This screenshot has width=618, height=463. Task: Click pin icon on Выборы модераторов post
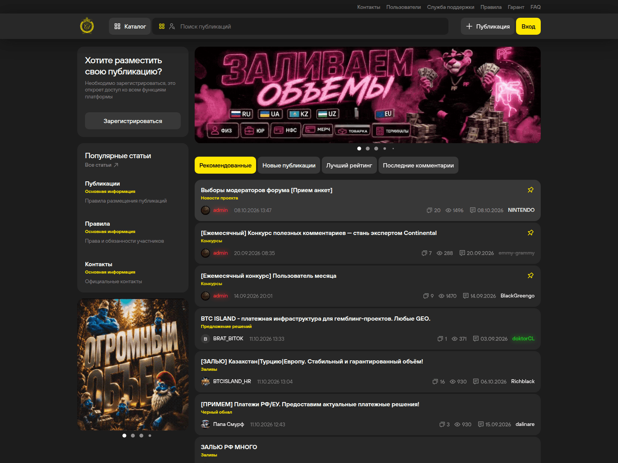pyautogui.click(x=530, y=190)
